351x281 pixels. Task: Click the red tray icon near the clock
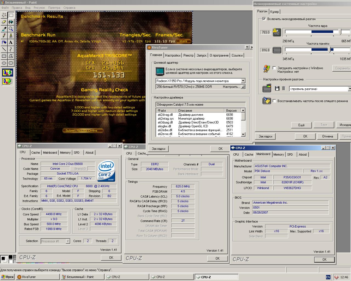(336, 277)
